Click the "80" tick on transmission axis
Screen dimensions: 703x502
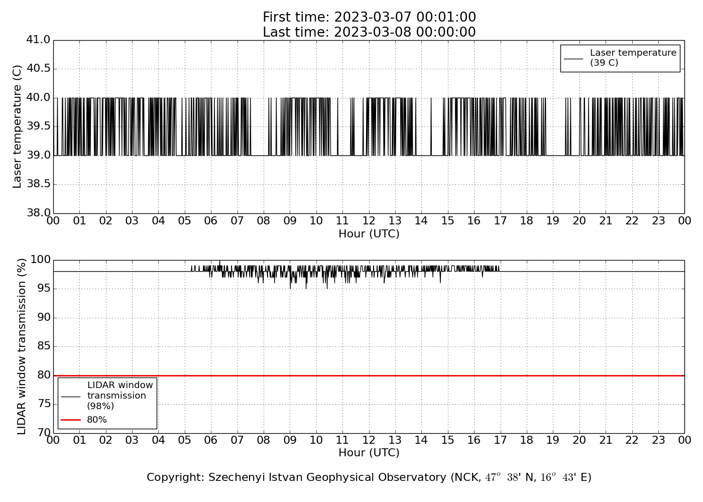coord(44,375)
